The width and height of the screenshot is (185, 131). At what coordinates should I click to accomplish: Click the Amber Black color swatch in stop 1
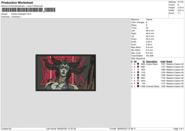coord(138,64)
